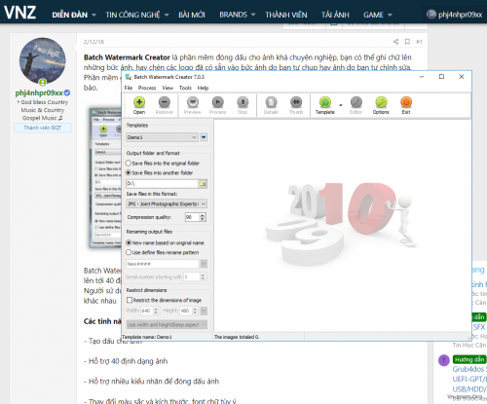Select Use define files rename pattern
The width and height of the screenshot is (487, 404).
coord(163,252)
